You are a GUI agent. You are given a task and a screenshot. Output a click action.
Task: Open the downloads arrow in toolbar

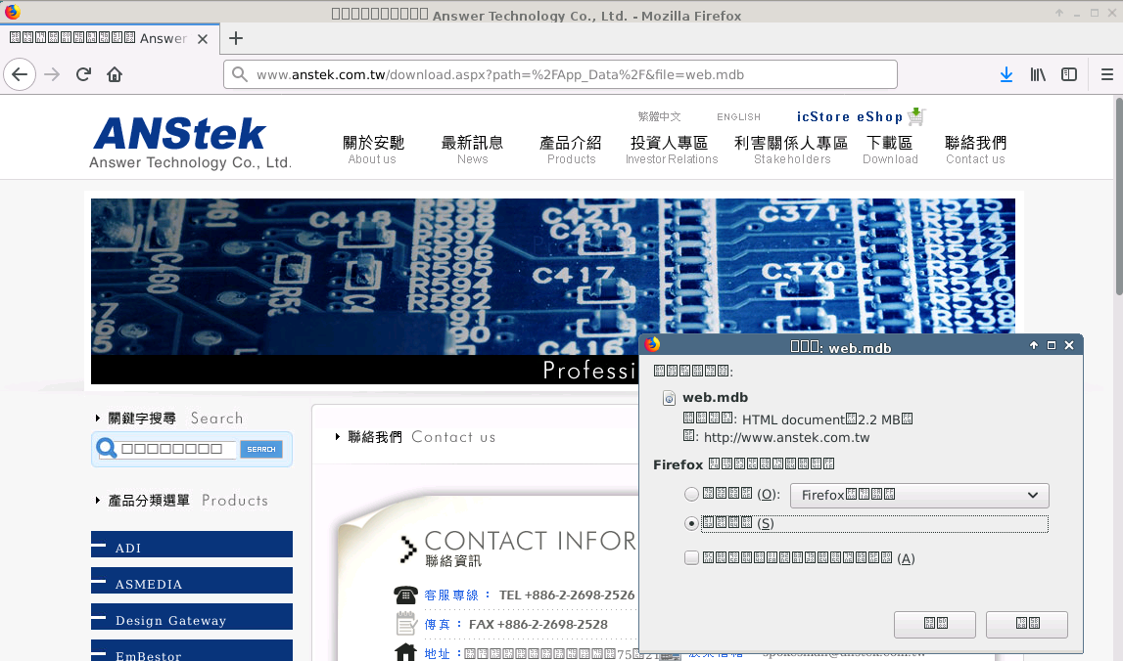point(1006,74)
